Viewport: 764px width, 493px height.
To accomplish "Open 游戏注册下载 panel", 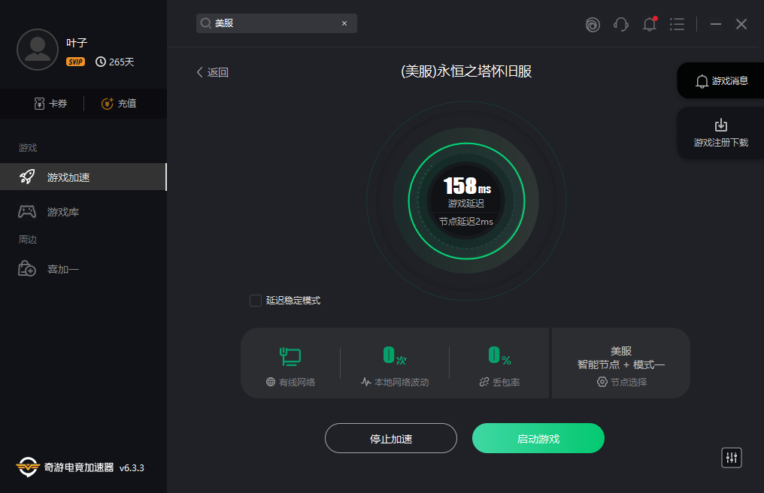I will [x=722, y=133].
